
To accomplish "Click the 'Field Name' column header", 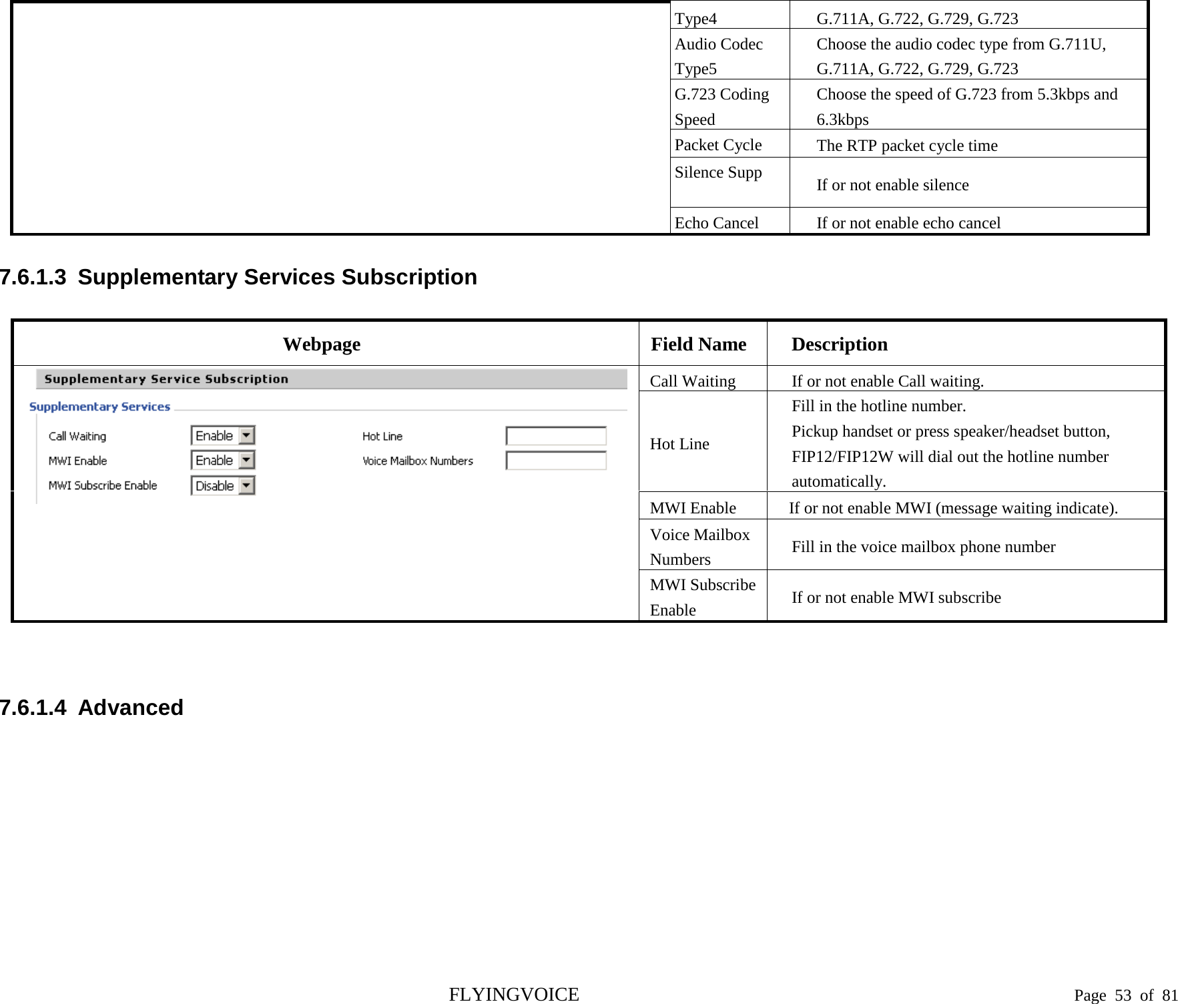I will tap(699, 344).
